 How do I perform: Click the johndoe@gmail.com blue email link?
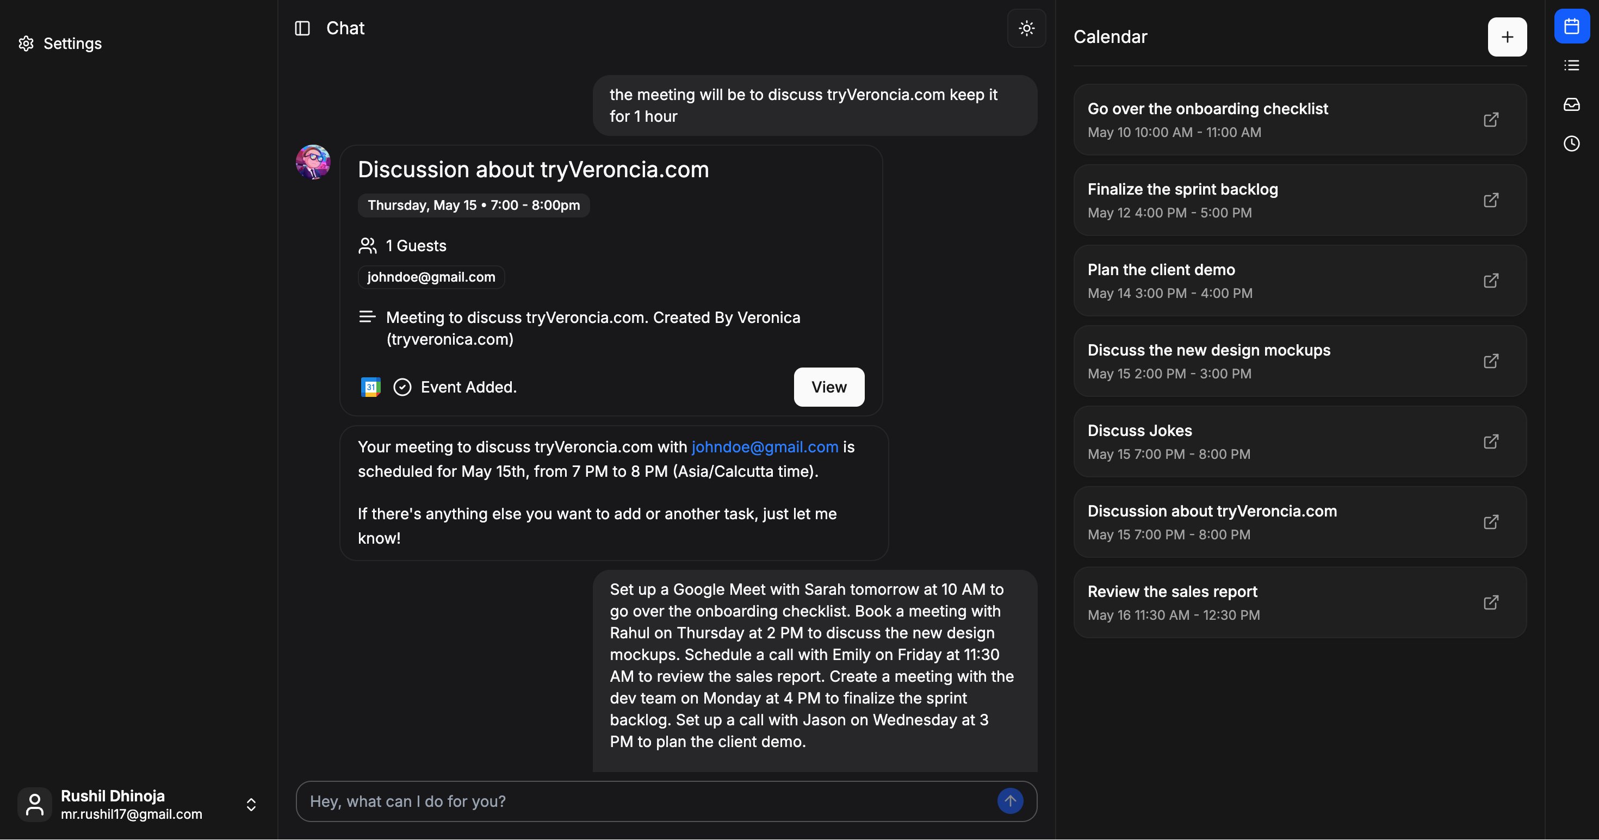coord(764,447)
